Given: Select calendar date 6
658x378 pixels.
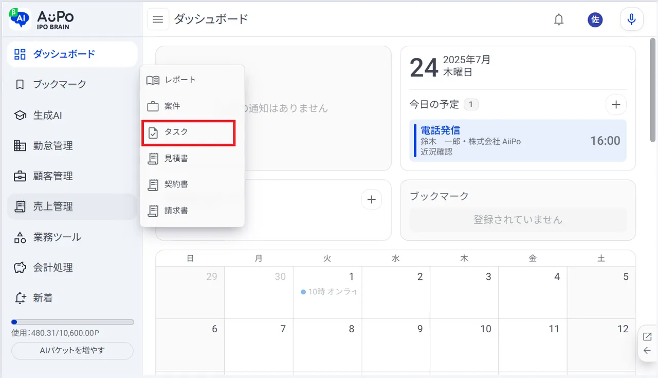Looking at the screenshot, I should click(x=214, y=329).
